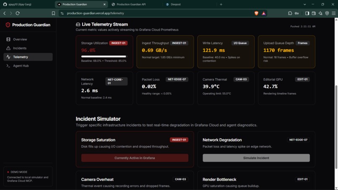Click the Incidents warning triangle icon
Screen dimensions: 338x190
pos(8,48)
